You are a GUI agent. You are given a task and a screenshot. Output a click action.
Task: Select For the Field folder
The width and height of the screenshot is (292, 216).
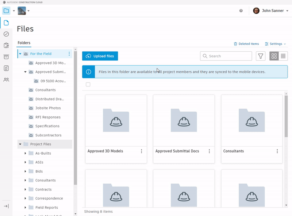pyautogui.click(x=41, y=54)
